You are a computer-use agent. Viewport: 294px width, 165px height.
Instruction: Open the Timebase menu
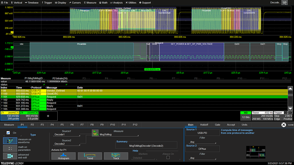(x=32, y=3)
